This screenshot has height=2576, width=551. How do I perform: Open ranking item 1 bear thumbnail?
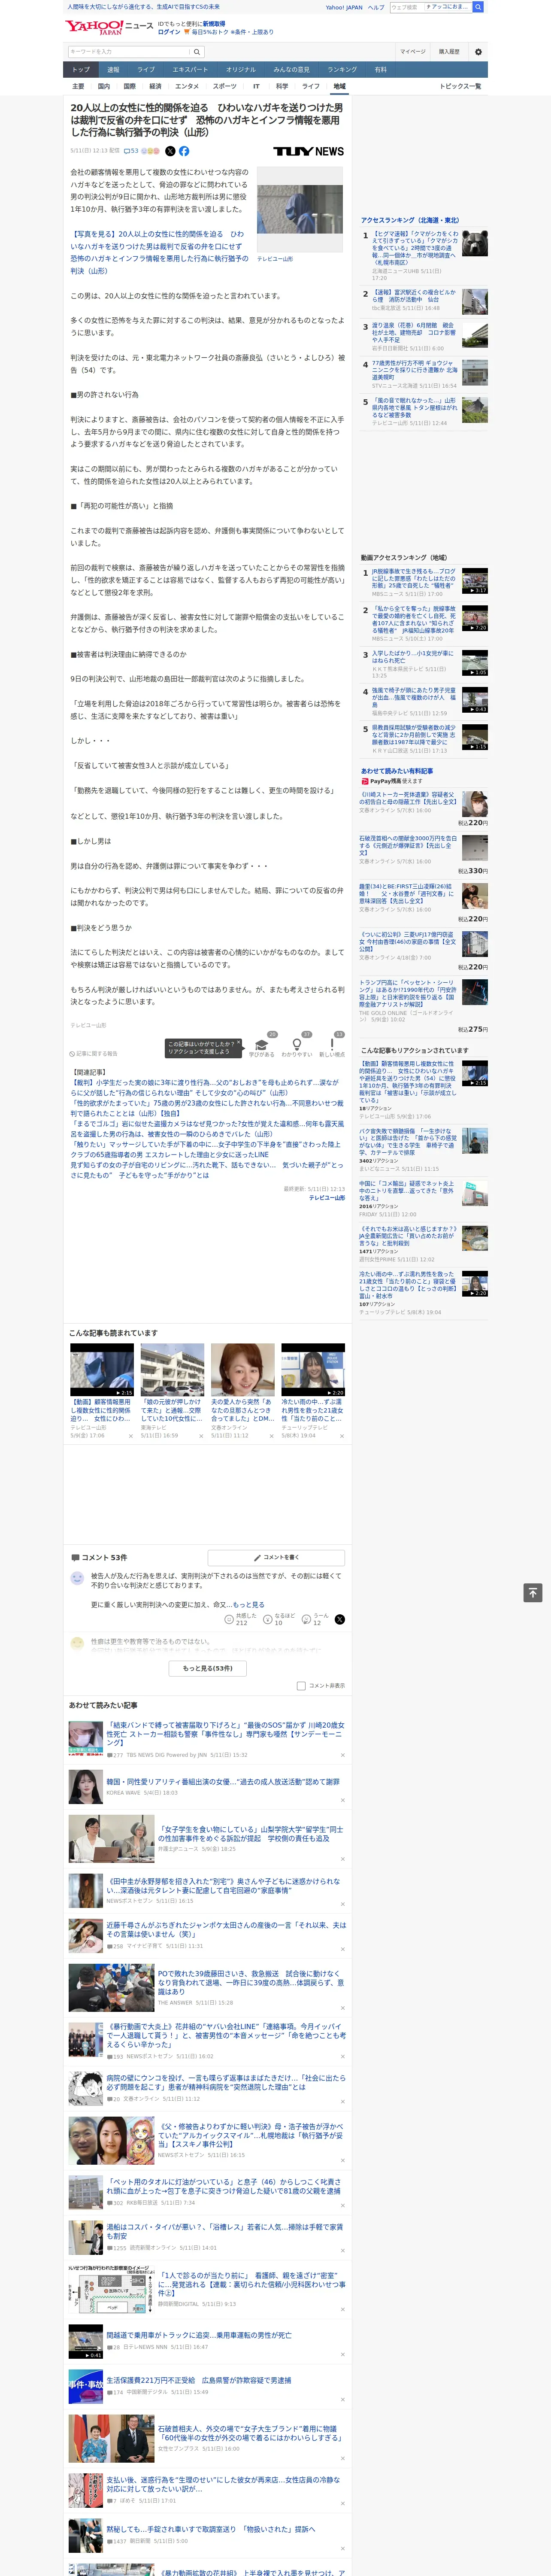click(x=475, y=243)
